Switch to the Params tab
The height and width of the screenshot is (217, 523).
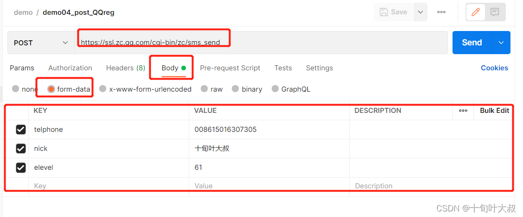pyautogui.click(x=22, y=68)
